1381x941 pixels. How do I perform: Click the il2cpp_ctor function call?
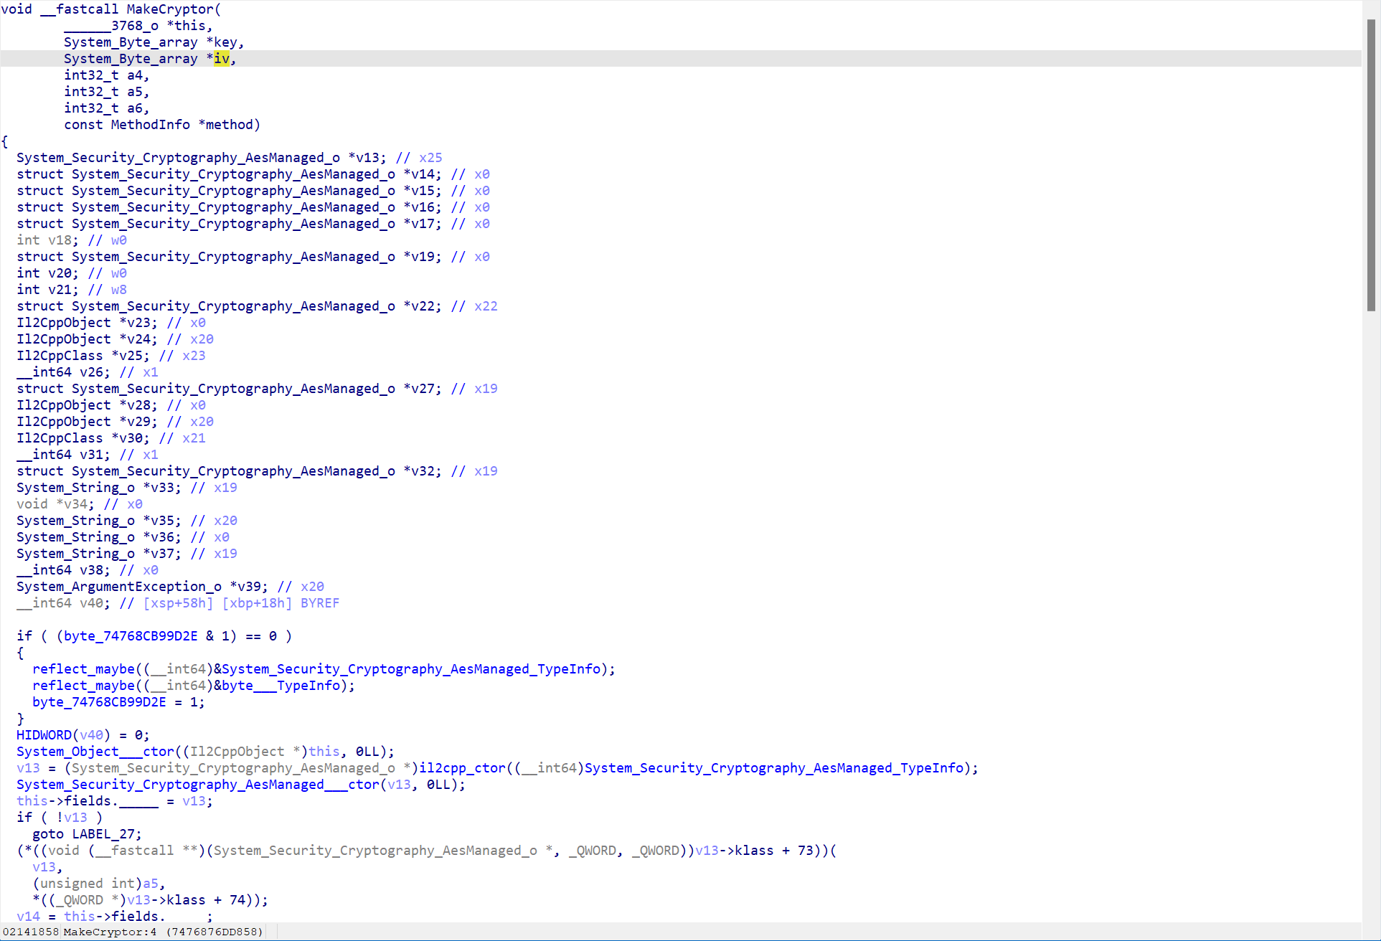462,768
